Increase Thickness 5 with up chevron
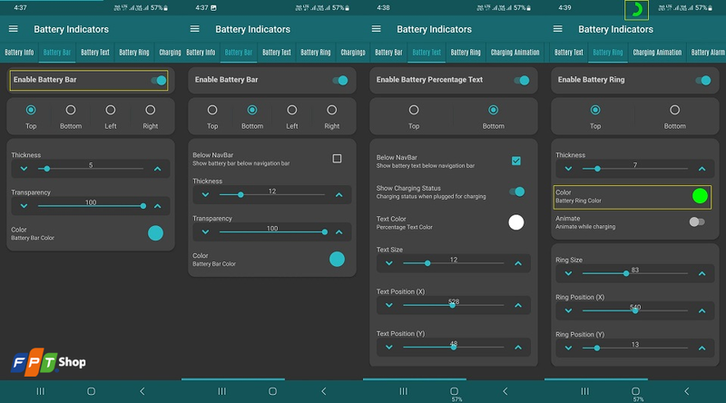Viewport: 726px width, 403px height. point(157,169)
